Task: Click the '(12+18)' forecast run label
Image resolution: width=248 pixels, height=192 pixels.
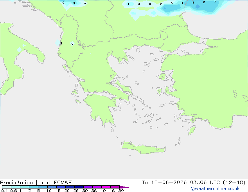Action: 234,183
